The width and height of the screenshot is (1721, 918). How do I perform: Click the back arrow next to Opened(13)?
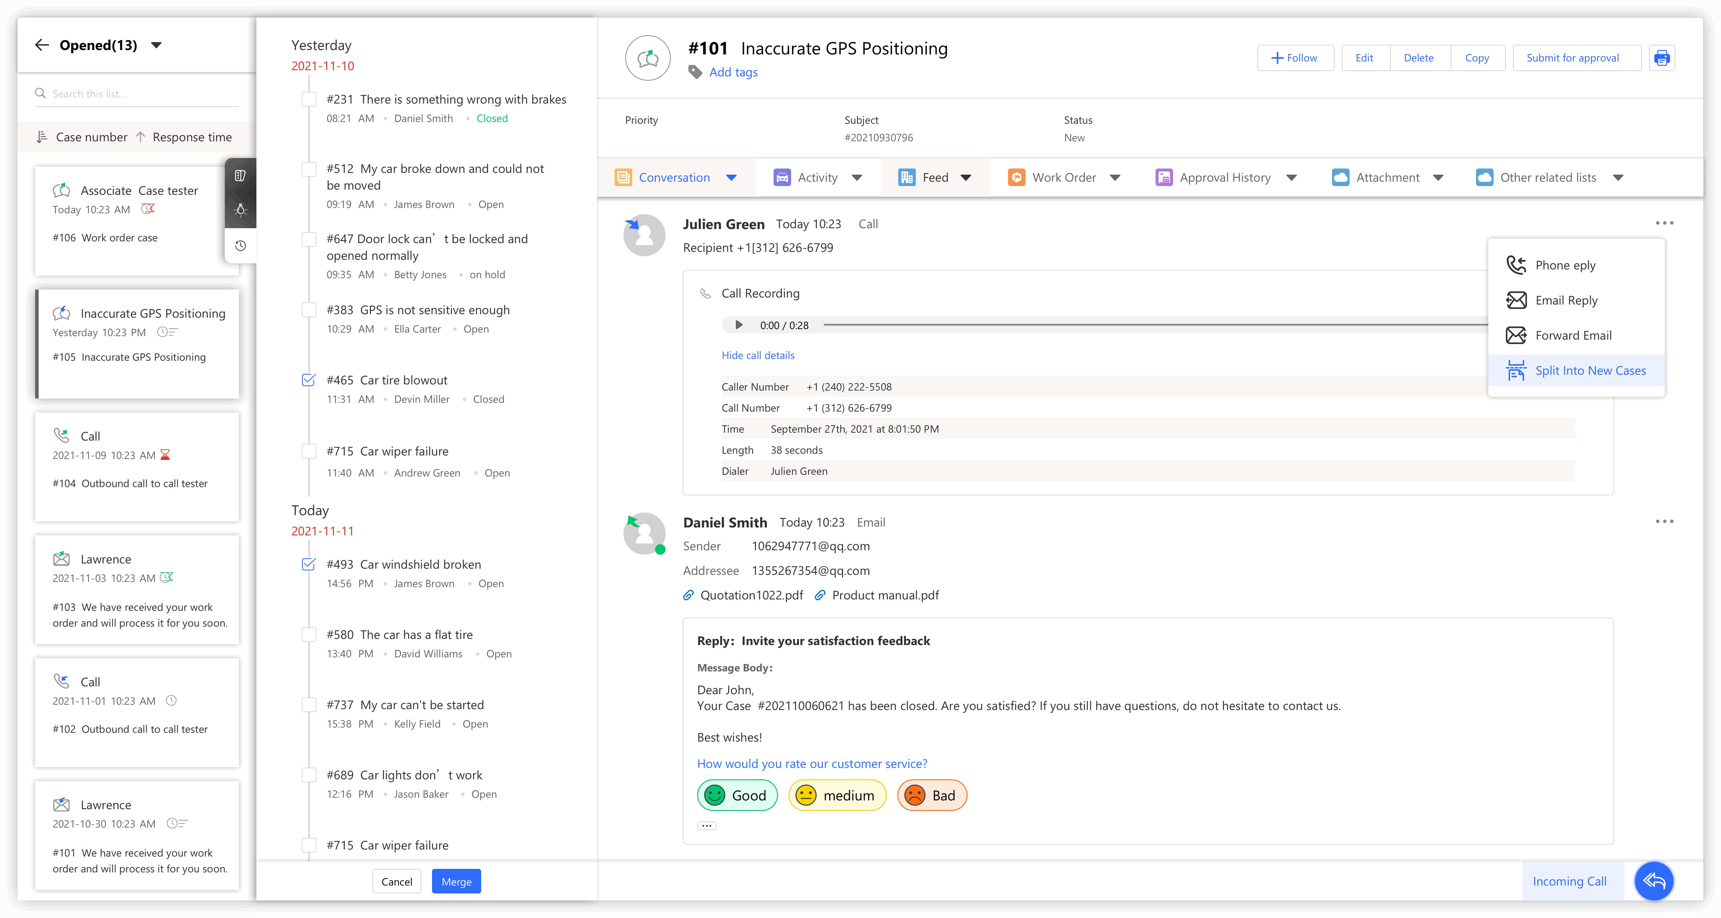pos(42,45)
